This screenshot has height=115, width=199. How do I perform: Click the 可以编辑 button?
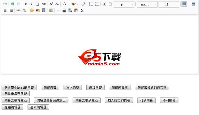(x=146, y=100)
